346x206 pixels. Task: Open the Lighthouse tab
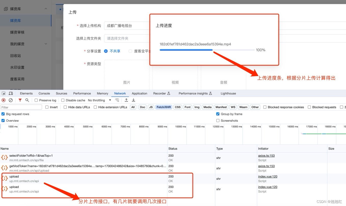(x=228, y=93)
